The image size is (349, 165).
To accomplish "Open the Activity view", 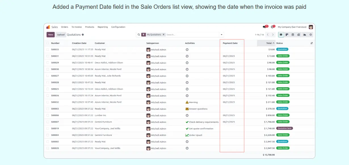I will pos(311,35).
